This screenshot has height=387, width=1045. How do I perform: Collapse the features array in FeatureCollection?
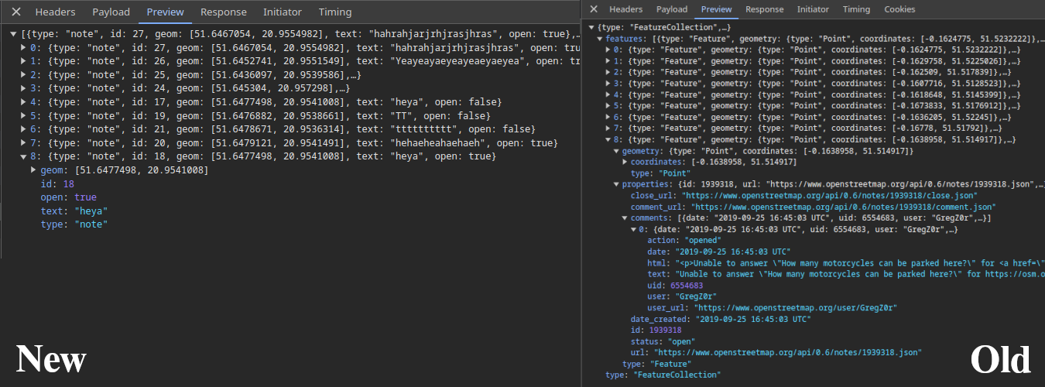click(x=601, y=38)
